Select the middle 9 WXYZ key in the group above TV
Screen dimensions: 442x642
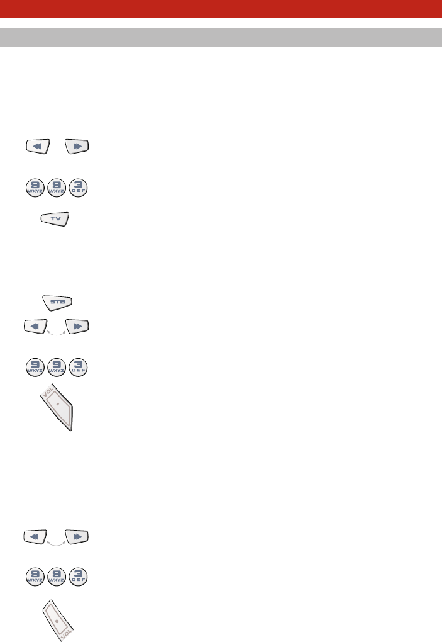click(x=57, y=188)
